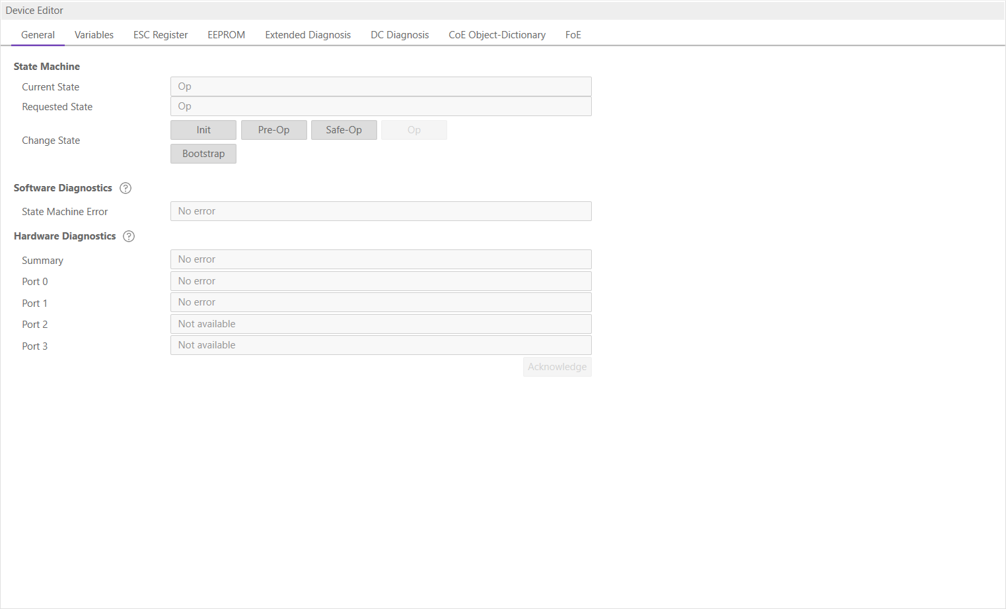Screen dimensions: 1006x609
Task: Click the Bootstrap button
Action: [203, 154]
